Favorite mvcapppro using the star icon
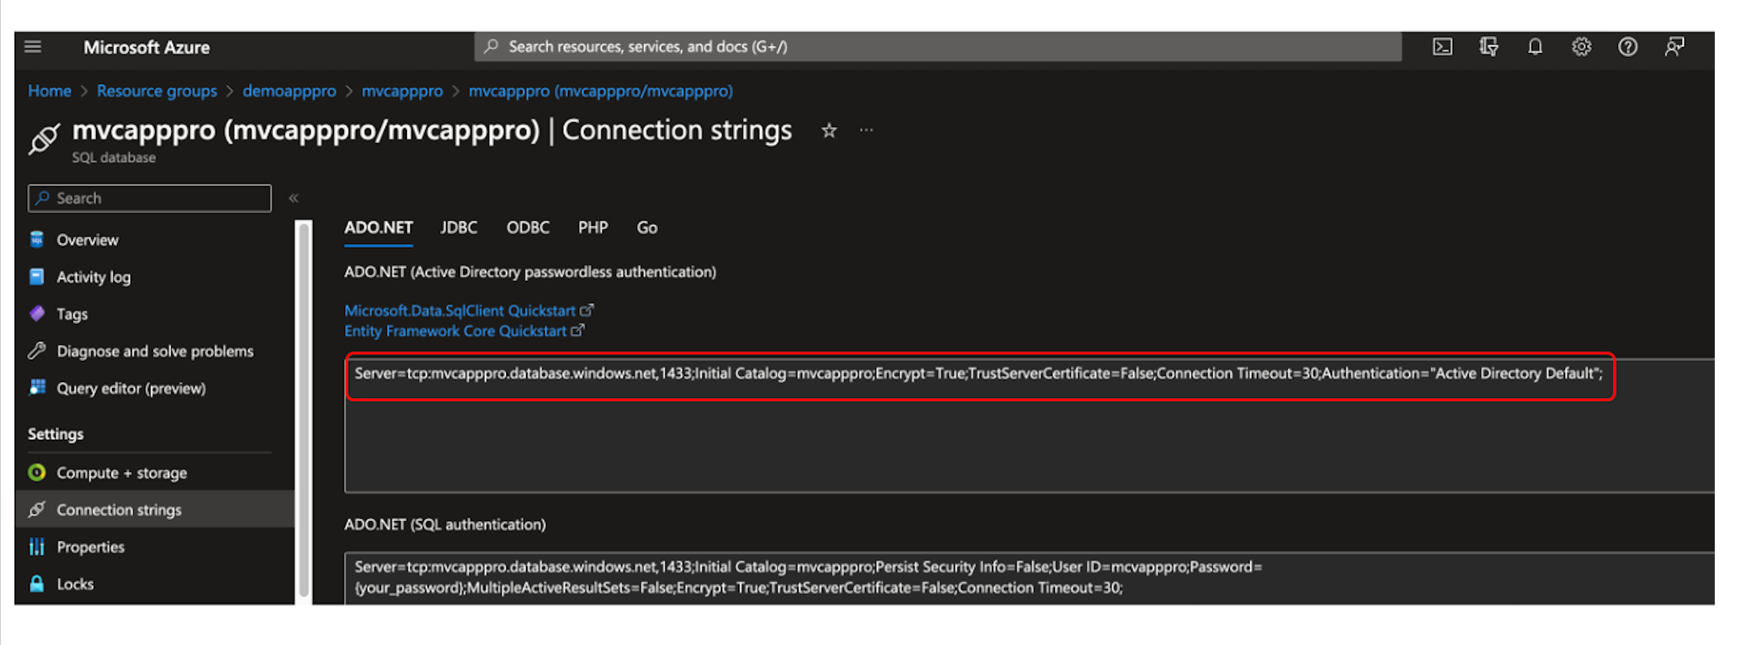 coord(828,130)
